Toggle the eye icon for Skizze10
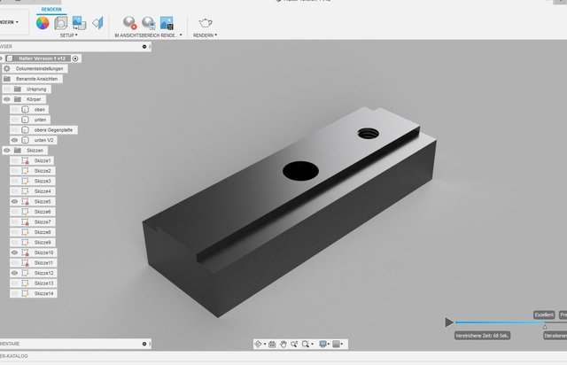567x365 pixels. tap(15, 252)
